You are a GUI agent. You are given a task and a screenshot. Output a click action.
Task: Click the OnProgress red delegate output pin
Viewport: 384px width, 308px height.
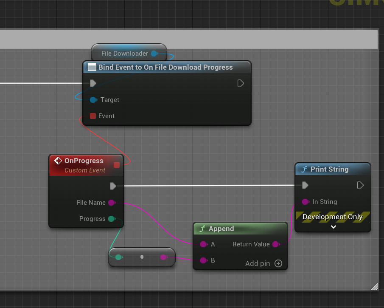(x=117, y=165)
